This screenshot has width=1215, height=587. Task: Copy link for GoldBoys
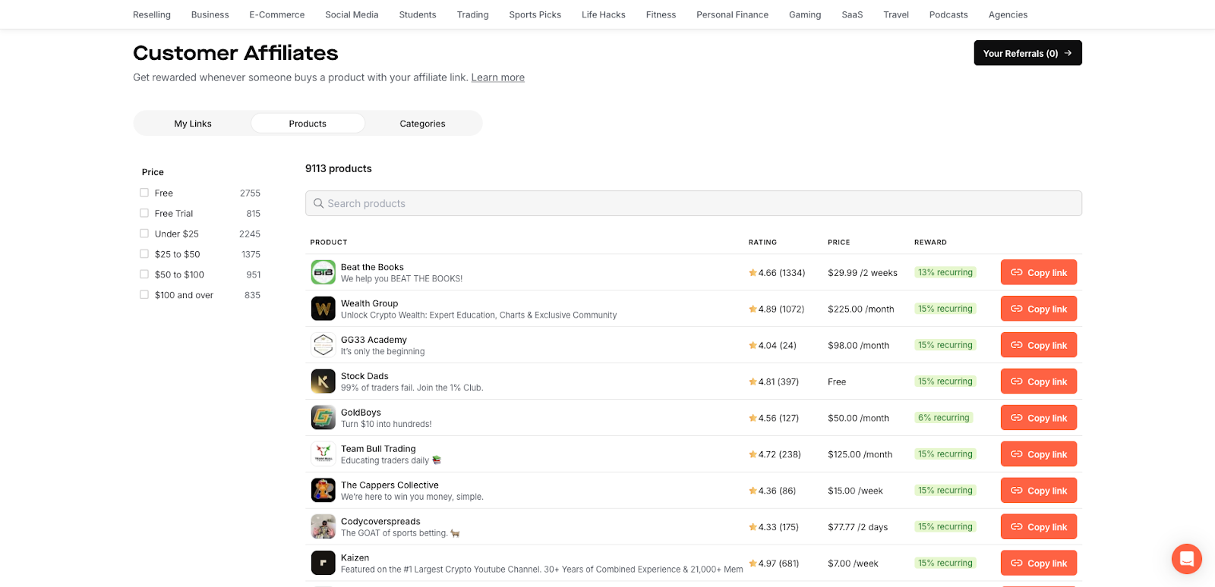click(x=1038, y=418)
